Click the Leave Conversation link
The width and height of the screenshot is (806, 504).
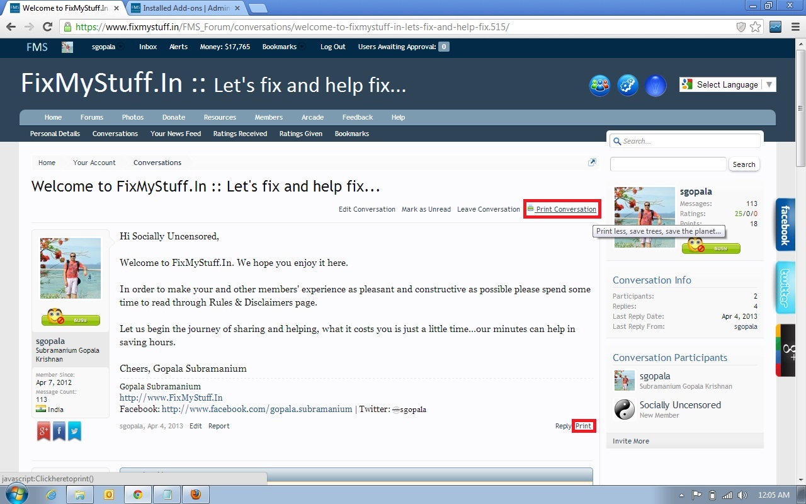click(x=489, y=209)
